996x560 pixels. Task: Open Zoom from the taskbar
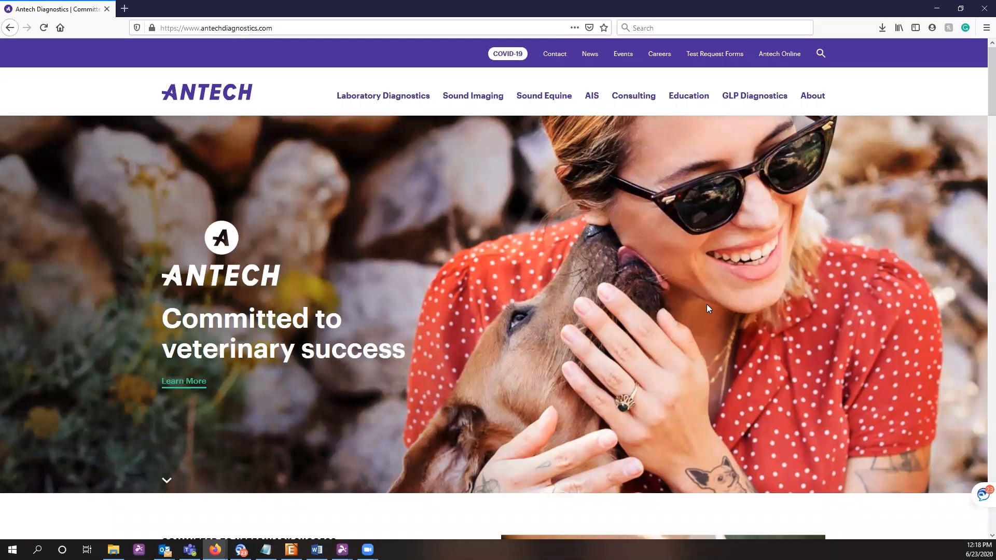[x=367, y=550]
